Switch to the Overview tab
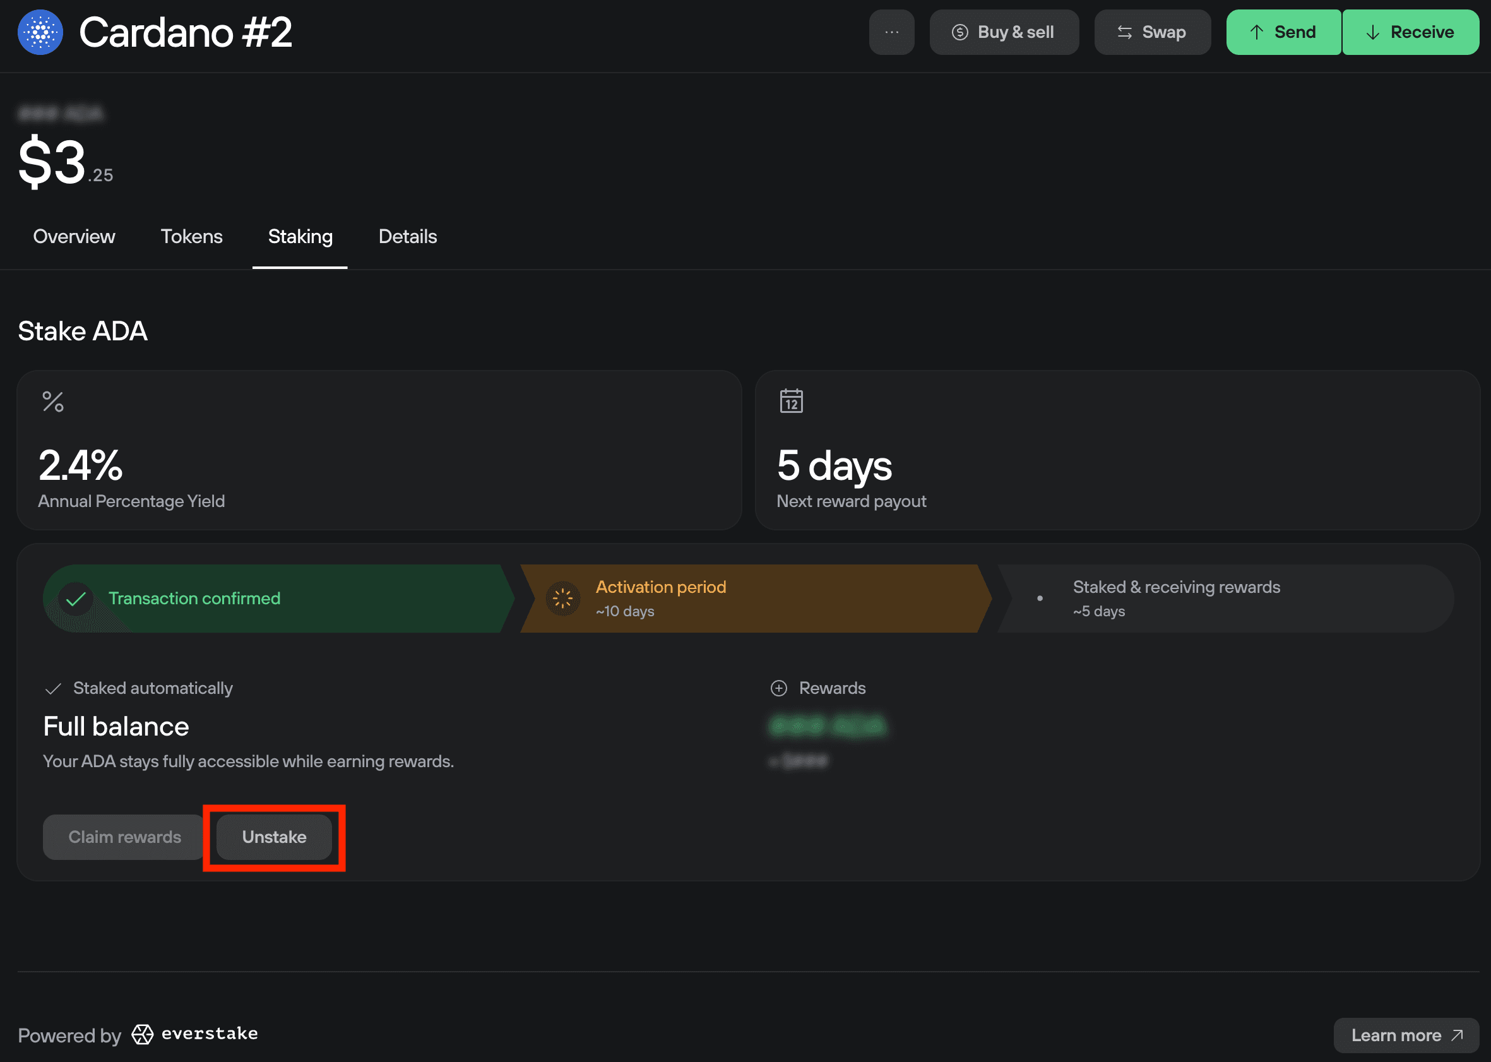 tap(74, 237)
